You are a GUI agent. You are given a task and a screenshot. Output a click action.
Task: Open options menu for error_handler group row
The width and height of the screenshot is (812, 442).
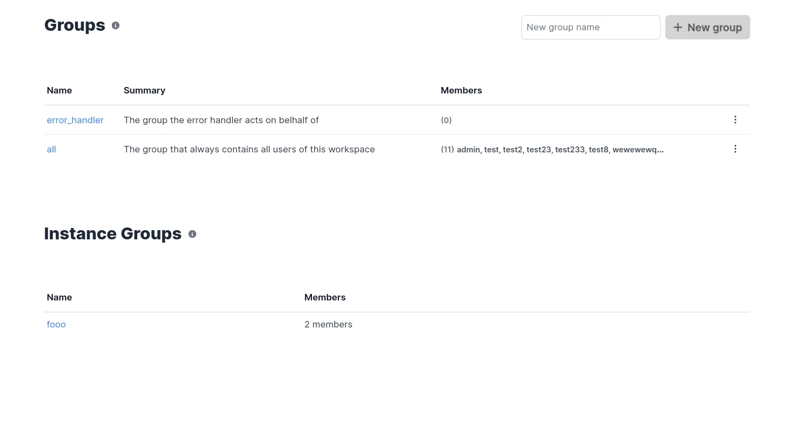[x=735, y=119]
